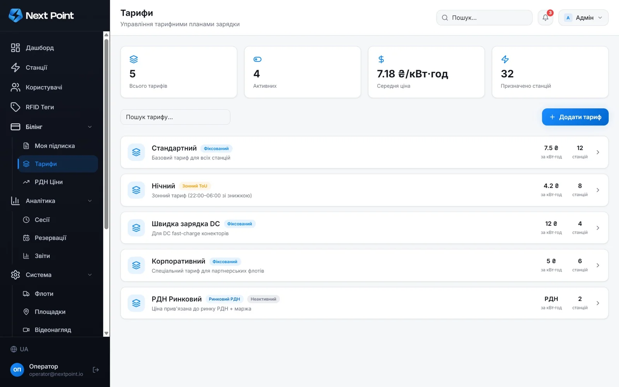Screen dimensions: 619x387
Task: Collapse the Білінг section chevron
Action: click(x=90, y=127)
